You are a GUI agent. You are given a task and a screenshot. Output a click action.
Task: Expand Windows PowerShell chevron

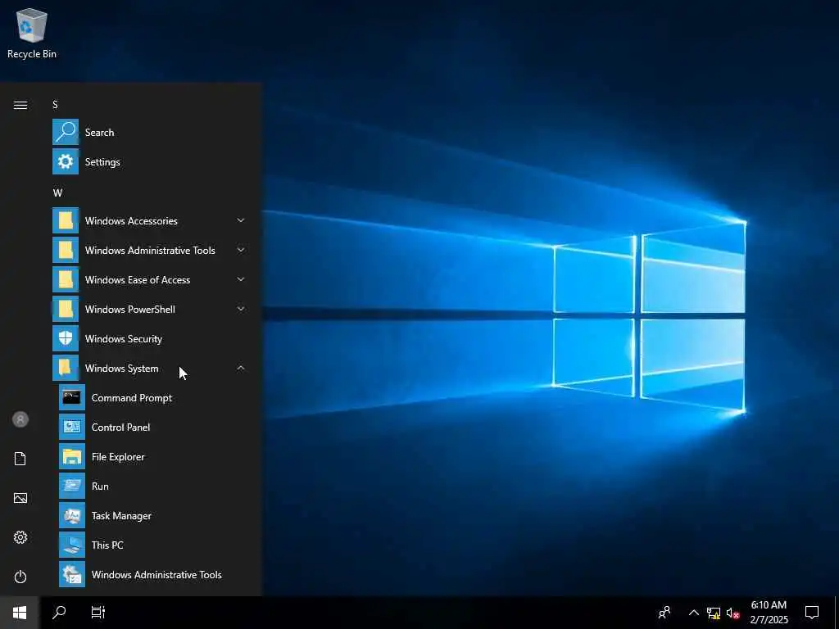coord(241,309)
